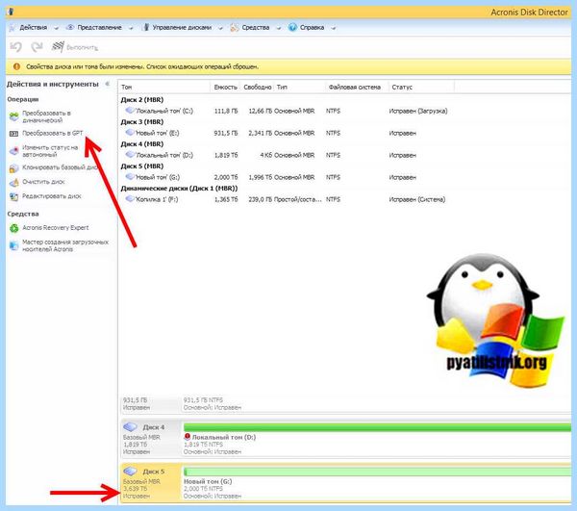The width and height of the screenshot is (577, 511).
Task: Sort by Файловая система column header
Action: tap(354, 88)
